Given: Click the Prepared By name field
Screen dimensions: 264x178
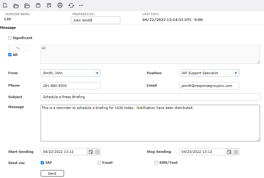Looking at the screenshot, I should pos(95,20).
